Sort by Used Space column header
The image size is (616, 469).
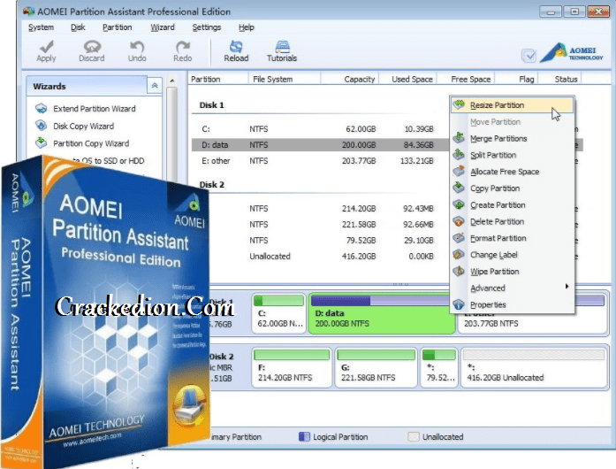point(407,79)
